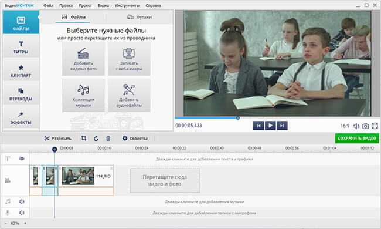The image size is (381, 229).
Task: Click Добавить видео и фото tile
Action: [83, 59]
